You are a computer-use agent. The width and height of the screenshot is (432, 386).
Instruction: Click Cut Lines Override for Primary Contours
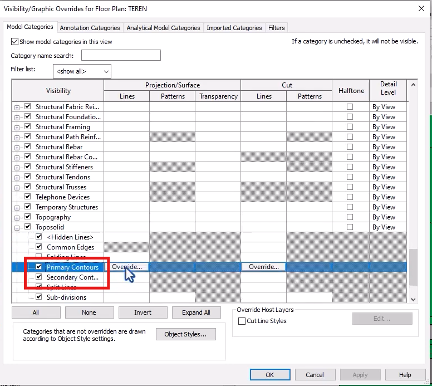point(264,267)
